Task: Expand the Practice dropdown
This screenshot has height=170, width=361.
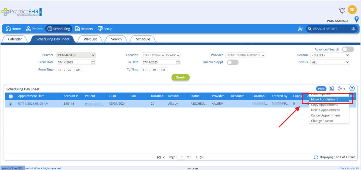Action: pos(76,55)
